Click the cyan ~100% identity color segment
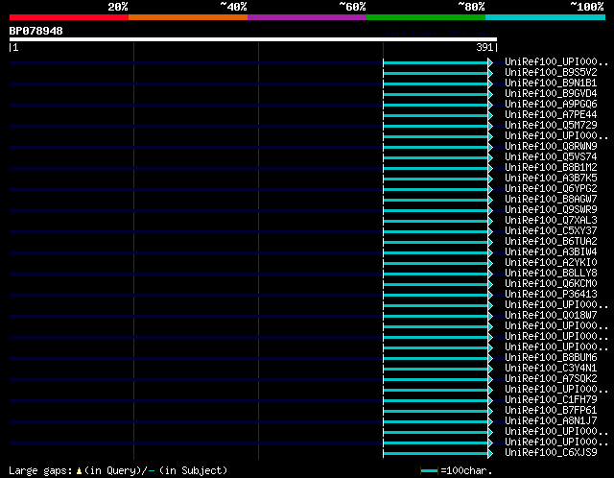 [x=545, y=17]
